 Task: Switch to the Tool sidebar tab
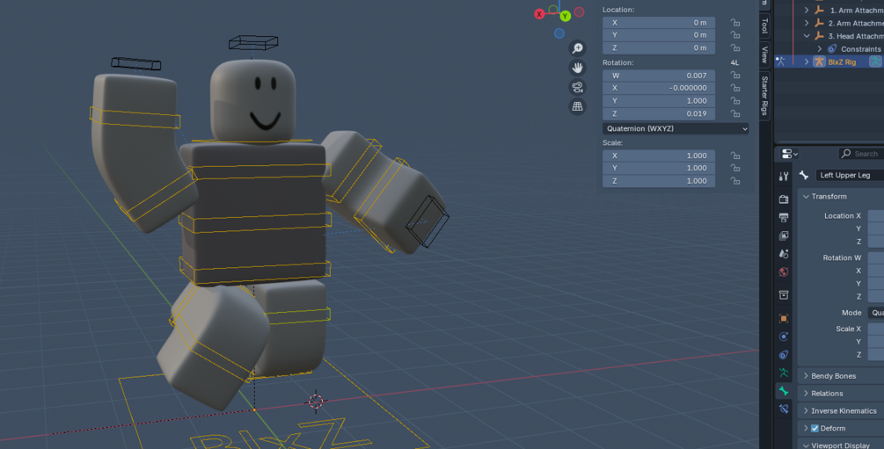pyautogui.click(x=764, y=25)
